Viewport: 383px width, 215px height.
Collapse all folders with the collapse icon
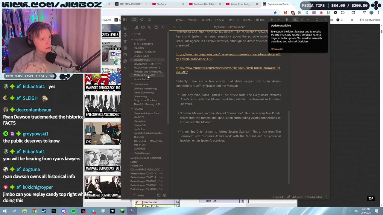pyautogui.click(x=162, y=27)
